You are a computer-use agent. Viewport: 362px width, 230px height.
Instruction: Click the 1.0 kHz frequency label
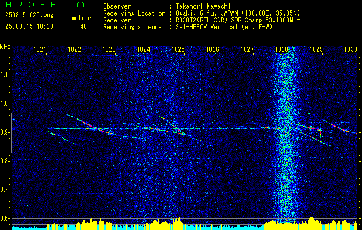[x=5, y=103]
